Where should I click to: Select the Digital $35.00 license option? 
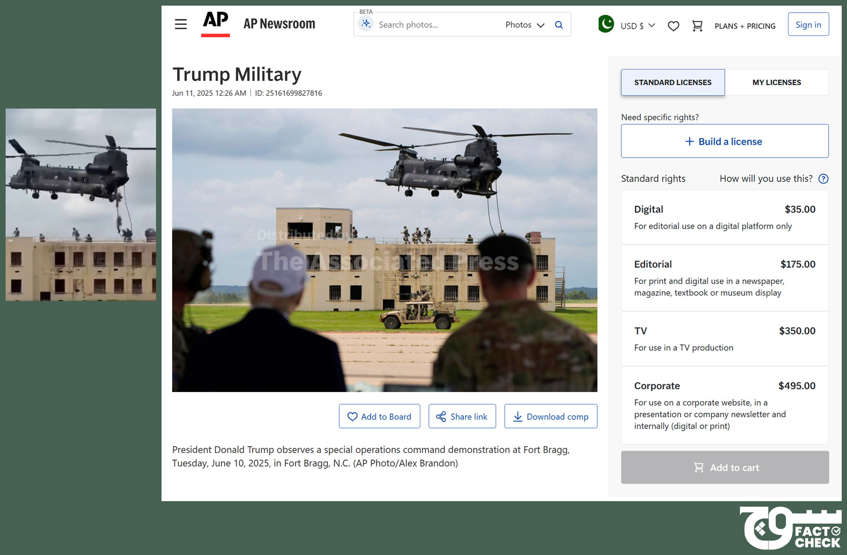coord(724,217)
